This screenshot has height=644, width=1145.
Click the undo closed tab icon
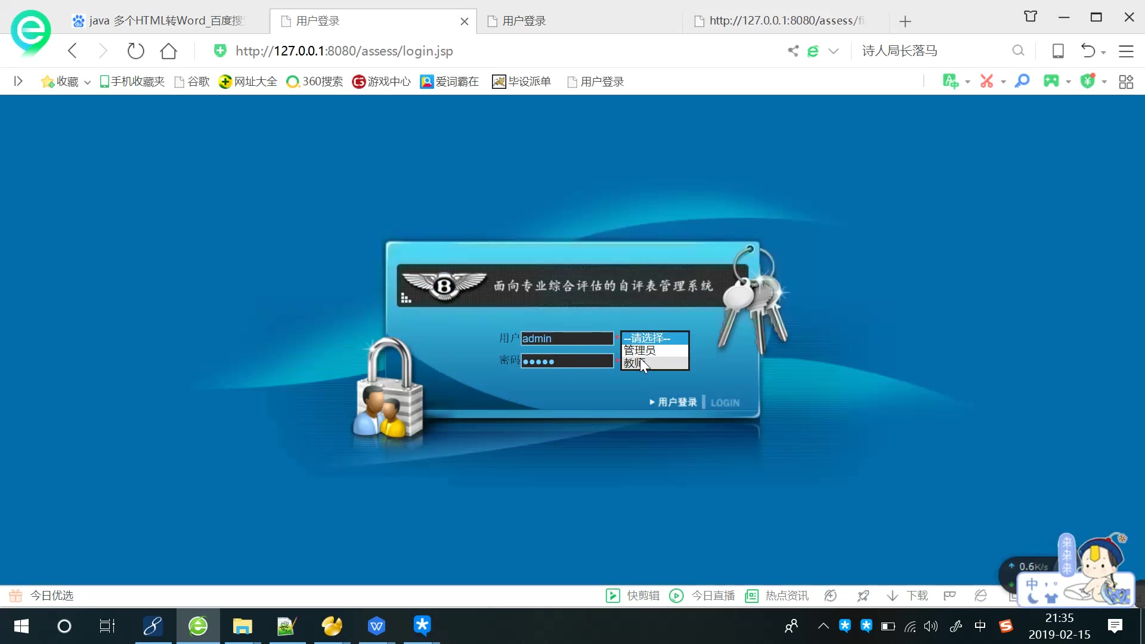point(1088,51)
